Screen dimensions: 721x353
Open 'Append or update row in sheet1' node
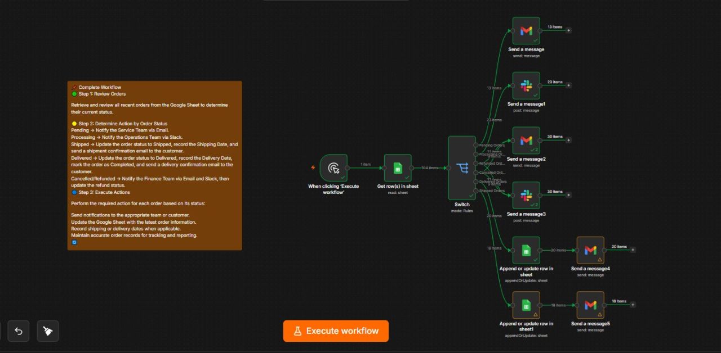[x=526, y=305]
